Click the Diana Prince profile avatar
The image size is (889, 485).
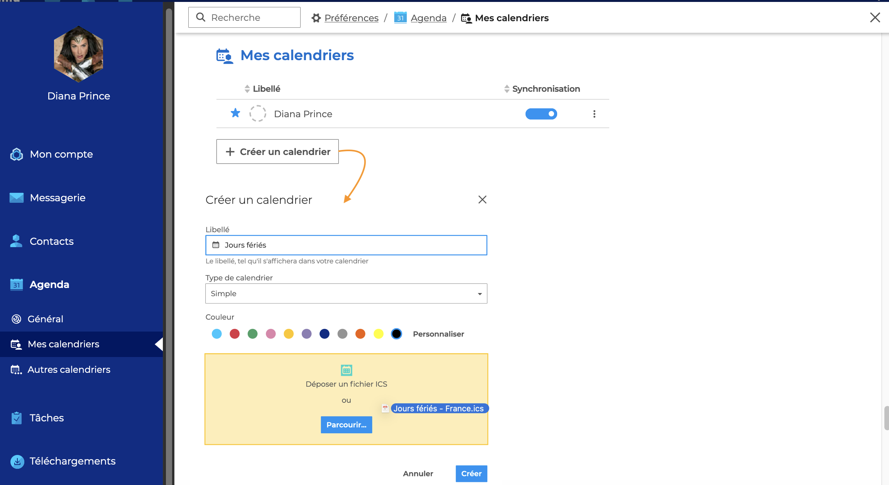pyautogui.click(x=79, y=54)
